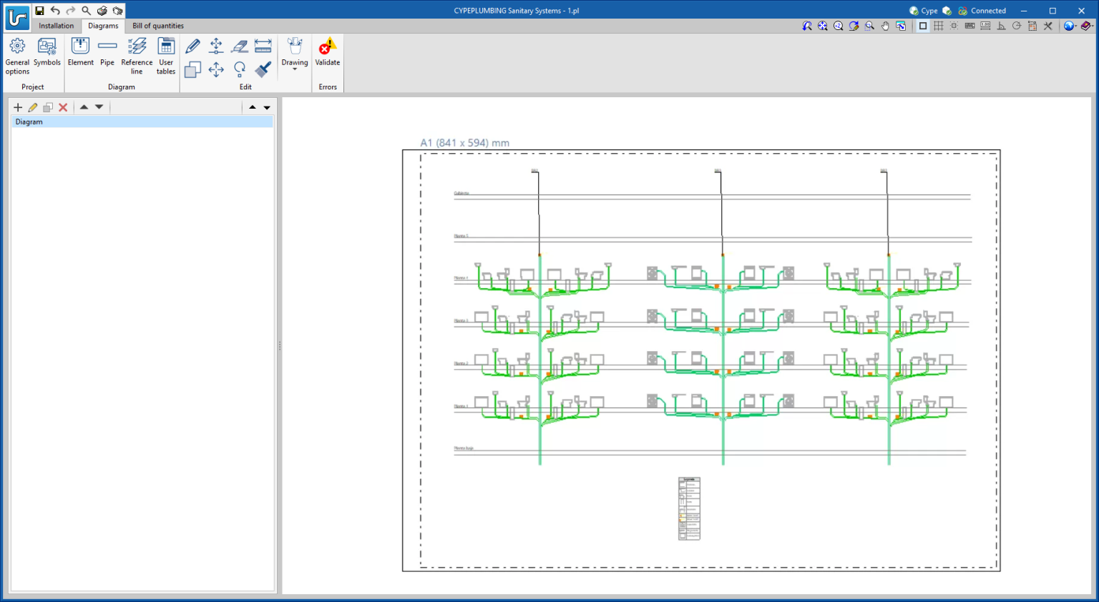Screen dimensions: 1099x602
Task: Delete diagram with the red X button
Action: 63,107
